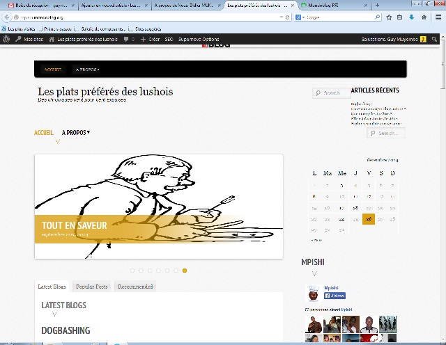Bookmark this page with the star icon
446x345 pixels.
click(389, 17)
